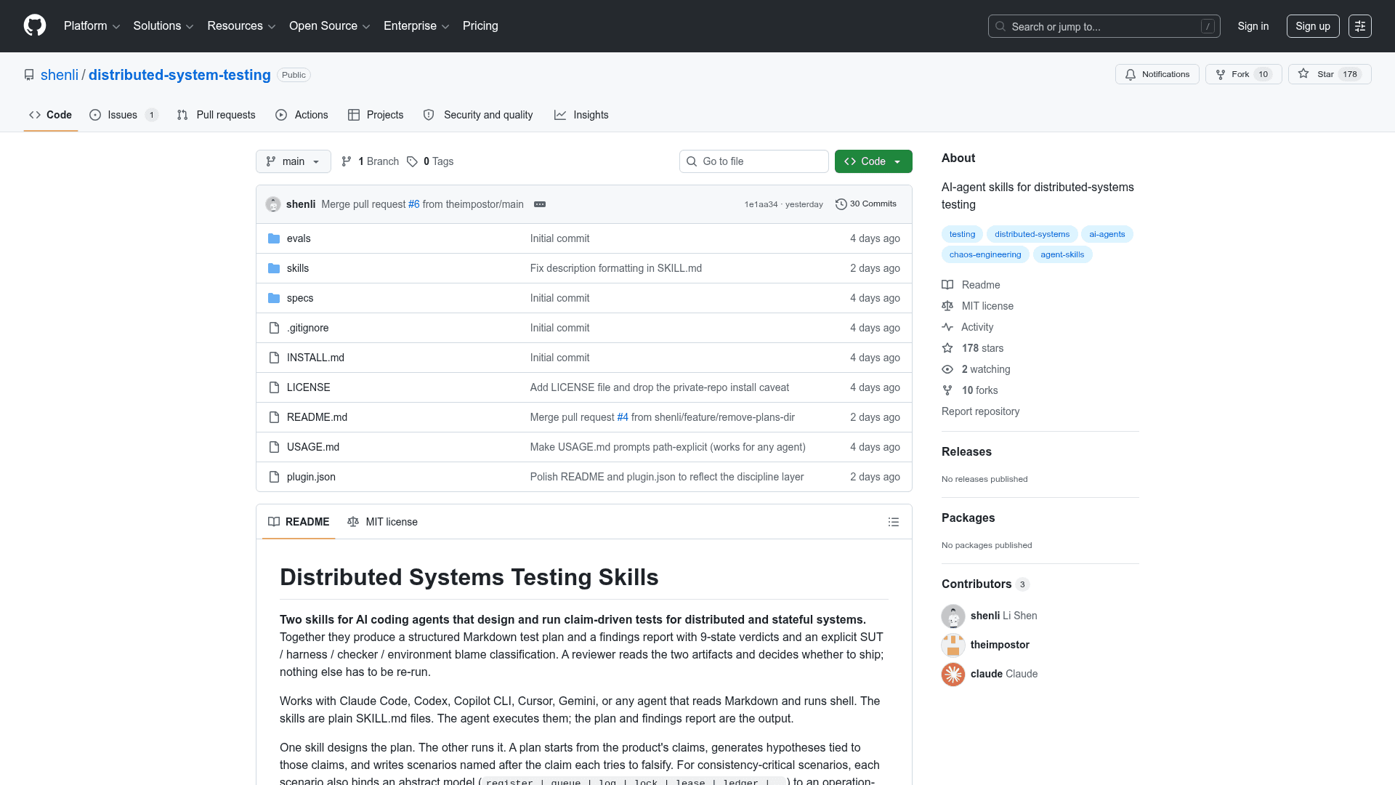Expand the Resources menu
The height and width of the screenshot is (785, 1395).
coord(241,25)
